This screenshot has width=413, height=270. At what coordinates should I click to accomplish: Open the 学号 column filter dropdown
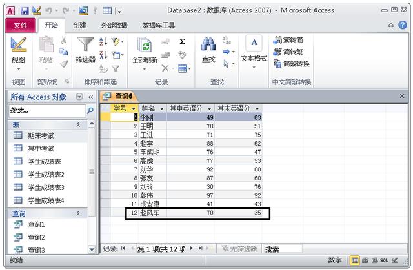click(134, 108)
